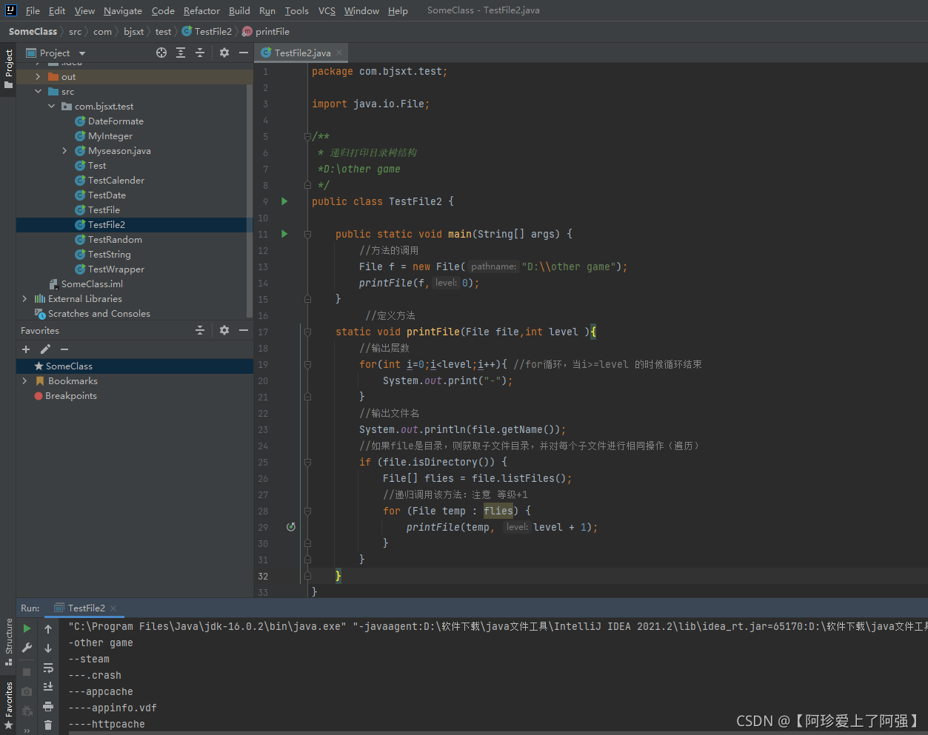Rerun the program in the Run panel

pyautogui.click(x=27, y=629)
